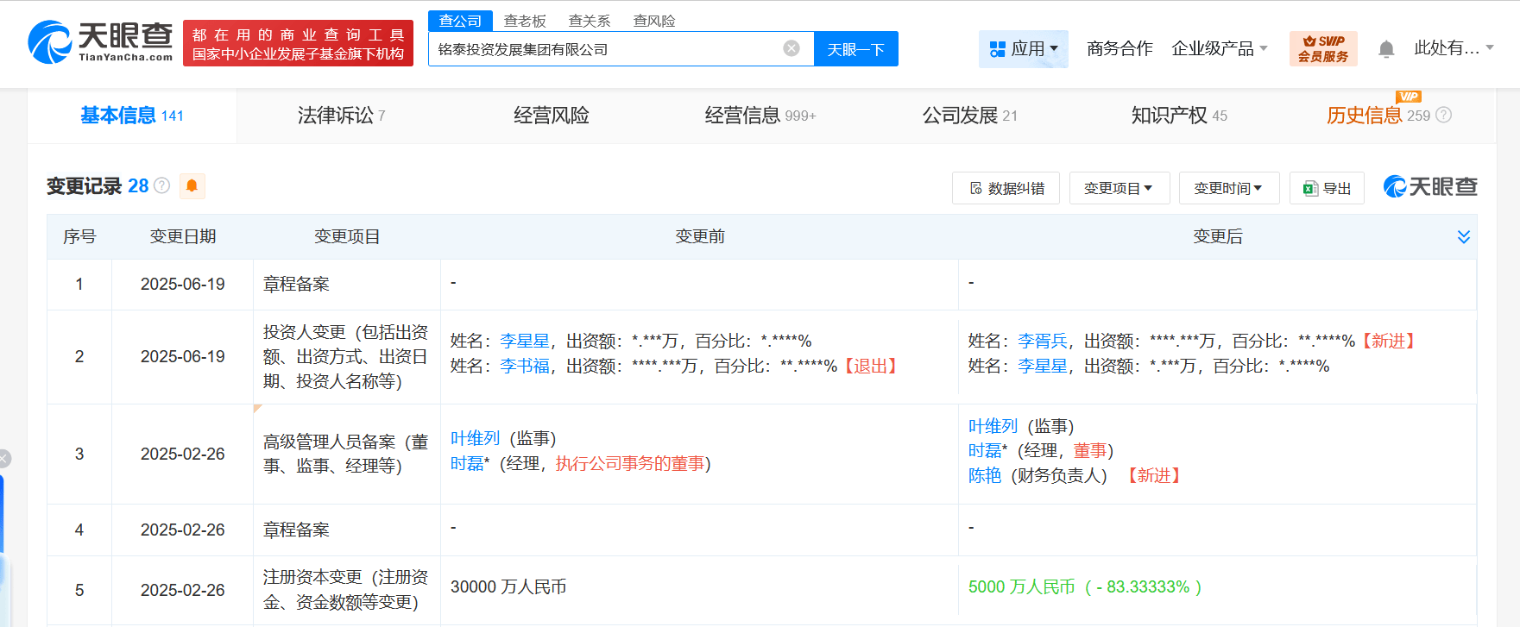Click the 变更项目 column header
This screenshot has height=627, width=1520.
(x=347, y=236)
